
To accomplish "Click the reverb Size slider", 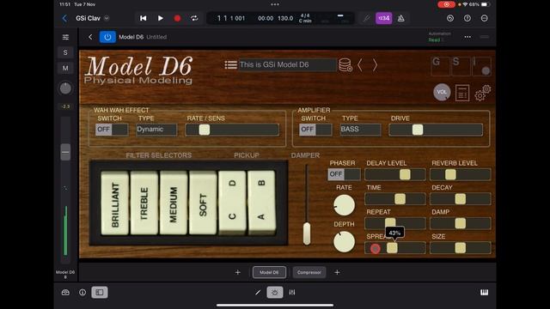I will (x=461, y=248).
